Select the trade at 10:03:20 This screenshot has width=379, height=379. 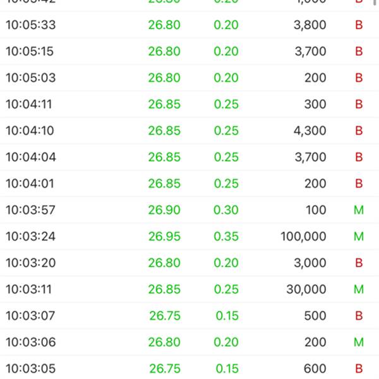pyautogui.click(x=189, y=263)
